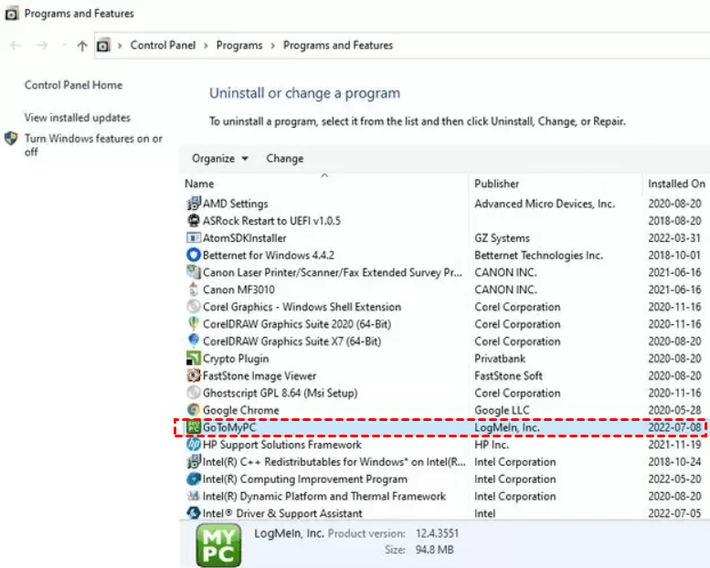This screenshot has height=568, width=710.
Task: Select CorelDRAW Graphics Suite X7 (64-Bit)
Action: point(292,342)
